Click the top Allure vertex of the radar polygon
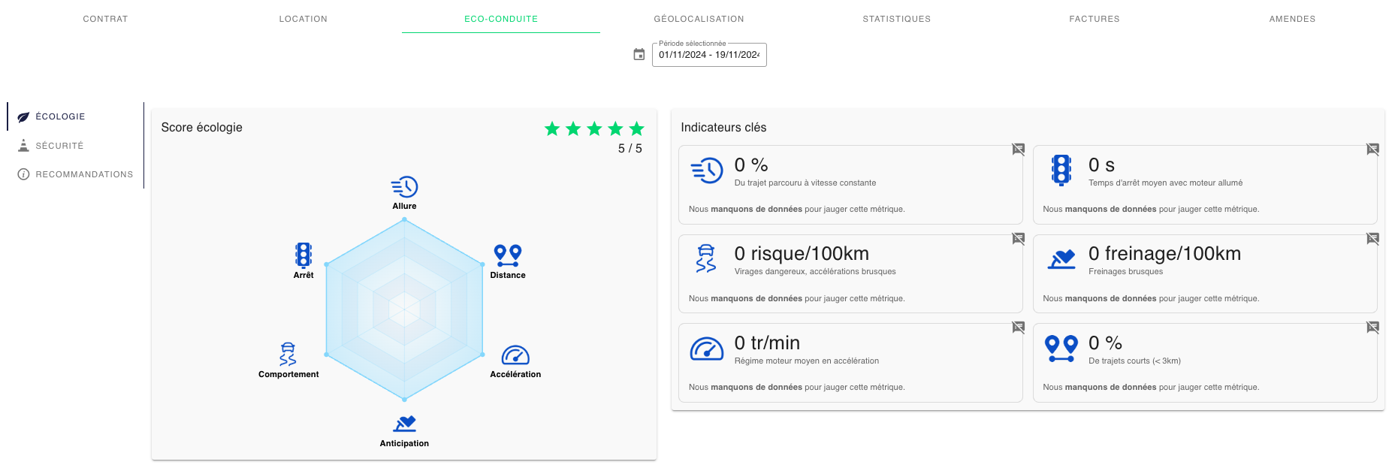 pyautogui.click(x=404, y=219)
